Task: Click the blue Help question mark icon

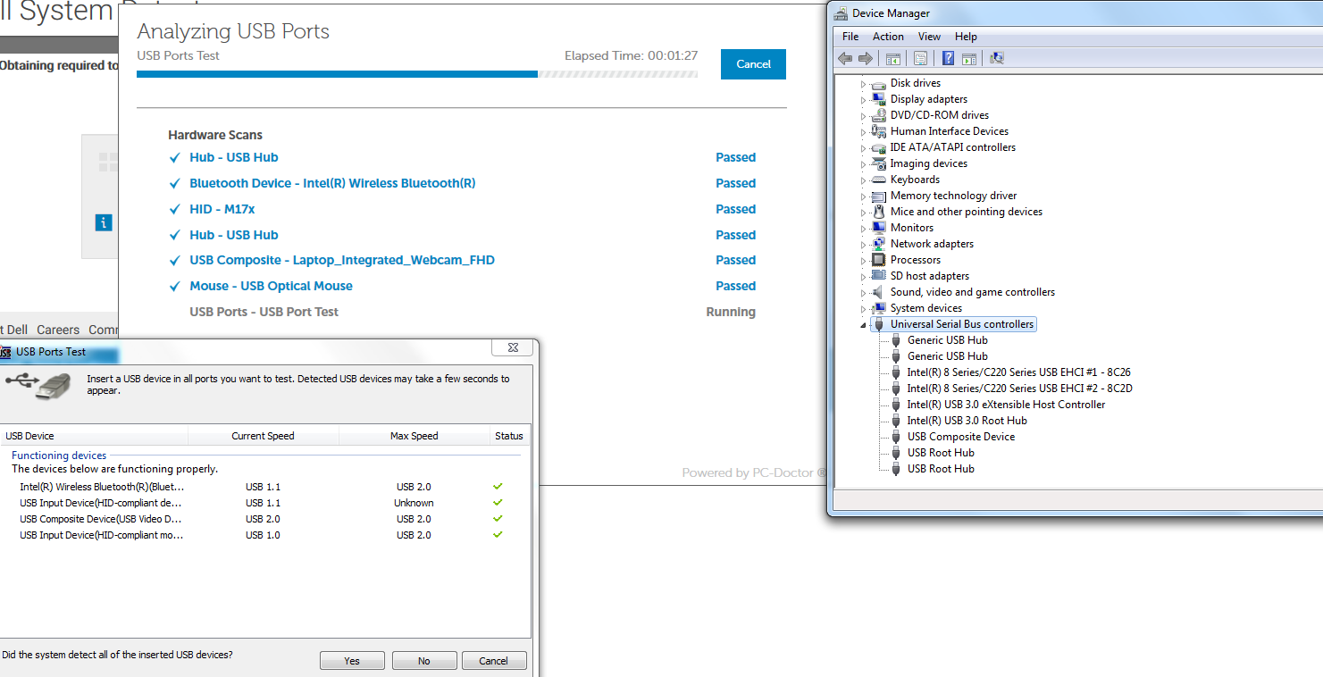Action: pyautogui.click(x=947, y=58)
